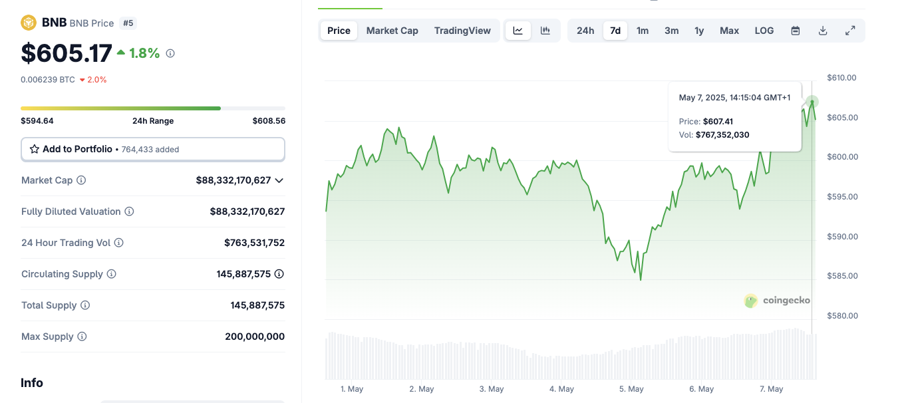Click the chart data point marker at $607.41
Viewport: 906px width, 403px height.
pyautogui.click(x=812, y=102)
